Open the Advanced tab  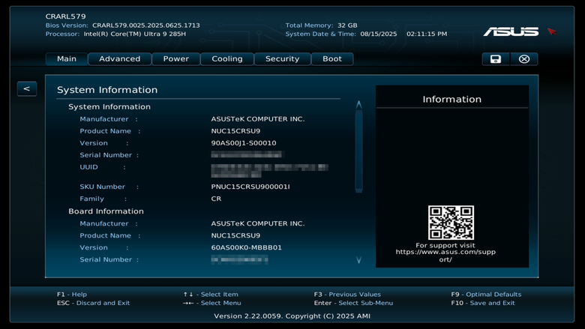120,59
